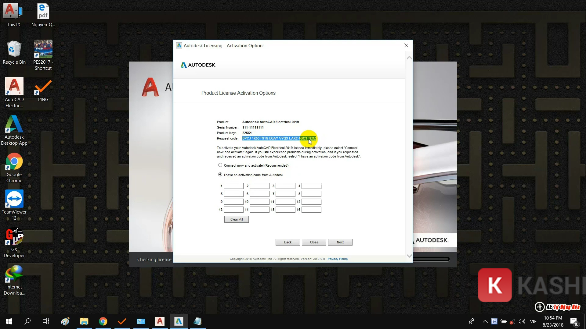Show hidden system tray icons

point(485,321)
